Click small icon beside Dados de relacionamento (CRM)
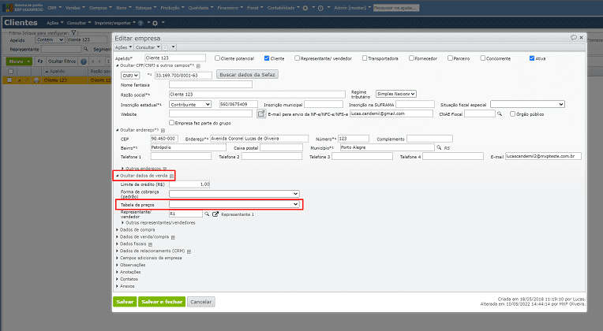The width and height of the screenshot is (603, 331). (189, 251)
